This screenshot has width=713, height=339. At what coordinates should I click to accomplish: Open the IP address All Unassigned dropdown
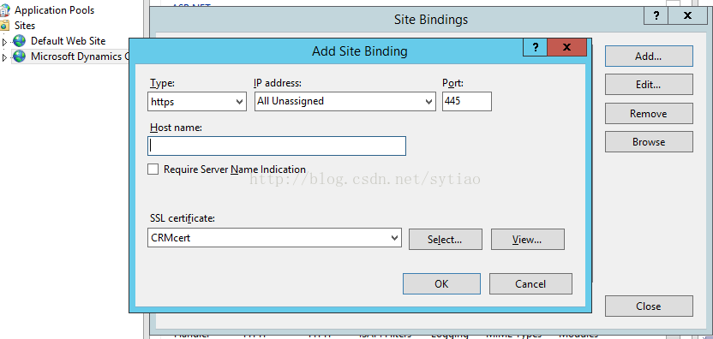[345, 101]
